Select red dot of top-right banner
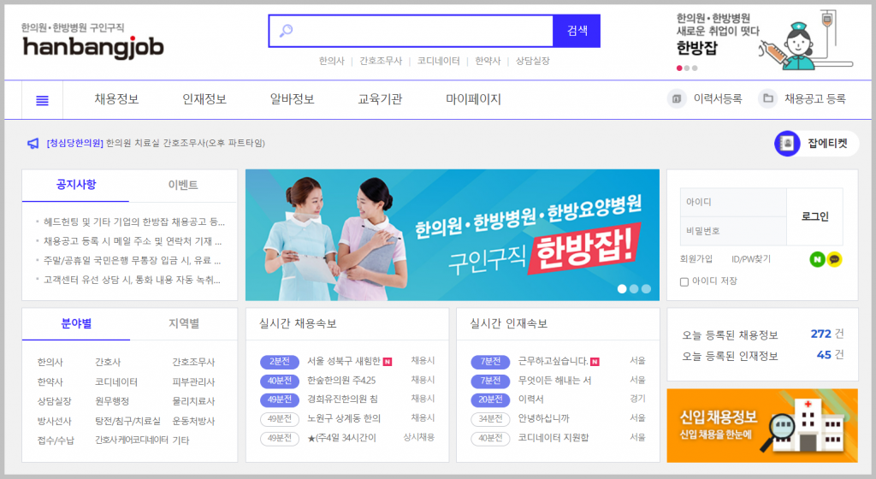 pos(679,68)
